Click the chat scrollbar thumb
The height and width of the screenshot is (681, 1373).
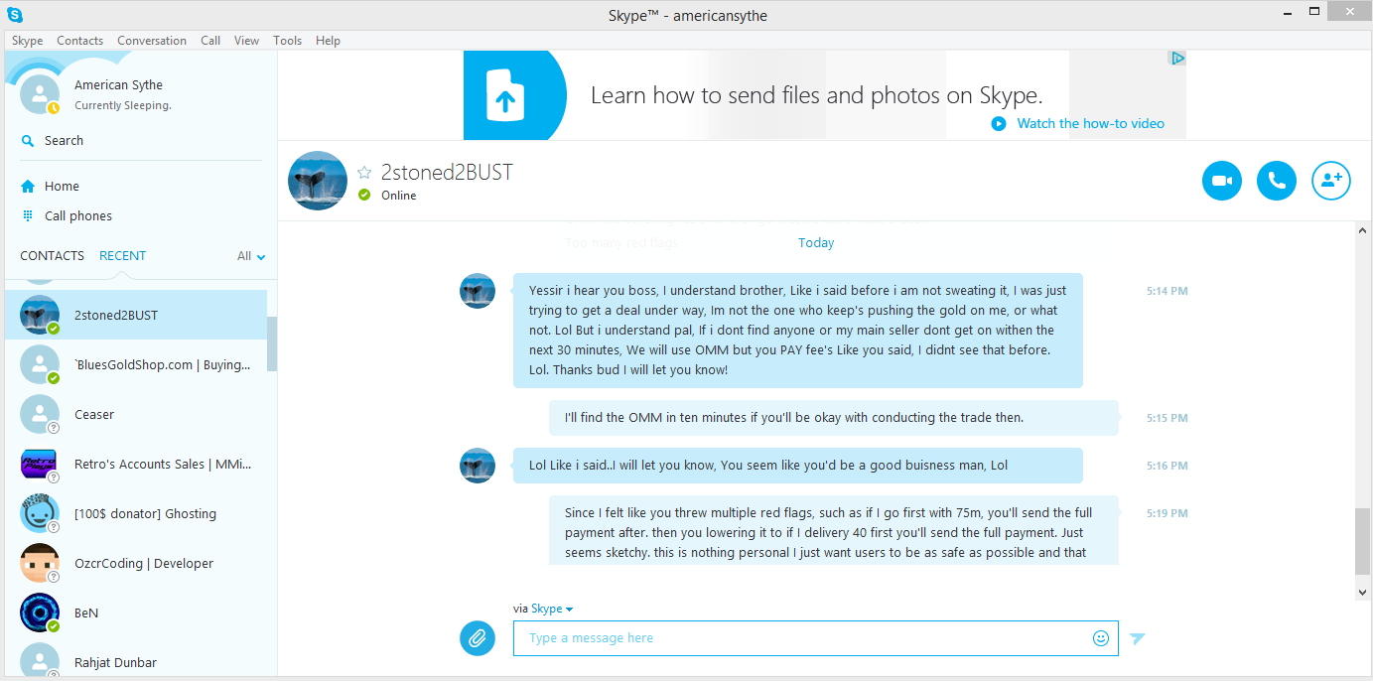[1362, 541]
